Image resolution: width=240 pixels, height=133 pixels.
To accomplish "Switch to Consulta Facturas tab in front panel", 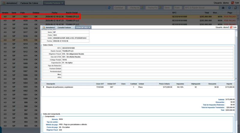I will (x=65, y=27).
